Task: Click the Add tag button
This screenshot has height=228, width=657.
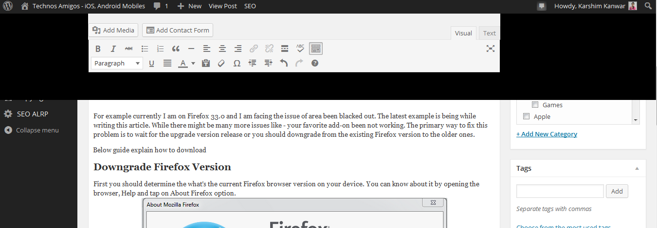Action: click(617, 191)
